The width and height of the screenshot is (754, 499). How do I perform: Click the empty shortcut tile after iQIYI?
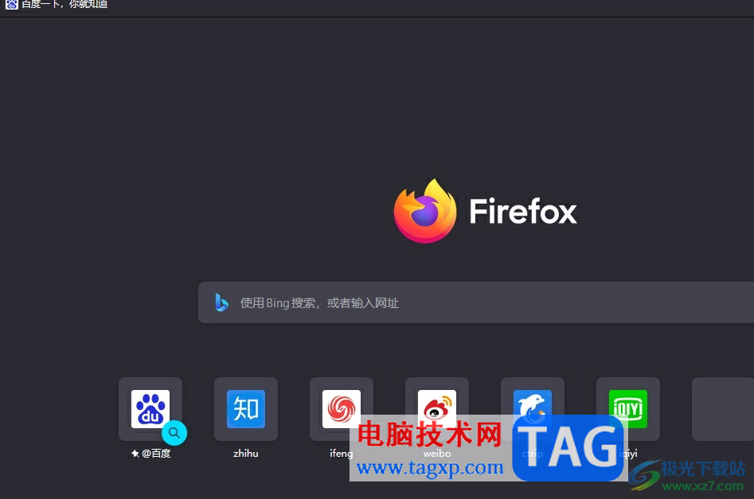click(723, 408)
